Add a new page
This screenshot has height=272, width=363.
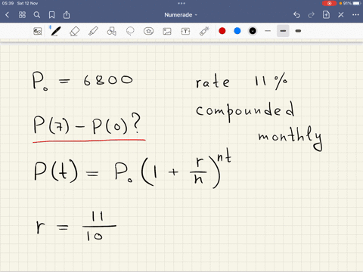click(x=326, y=15)
